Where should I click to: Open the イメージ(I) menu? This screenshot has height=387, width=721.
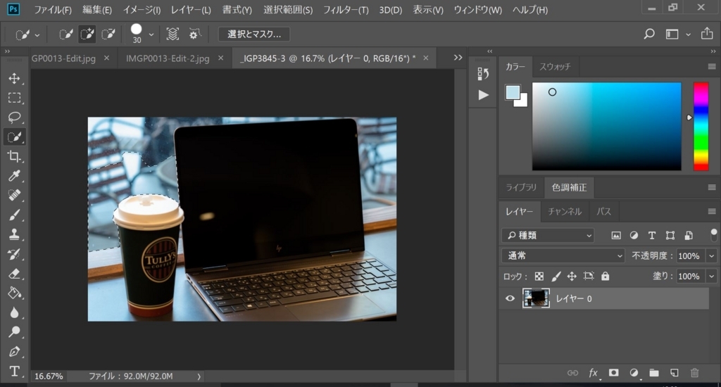tap(141, 10)
